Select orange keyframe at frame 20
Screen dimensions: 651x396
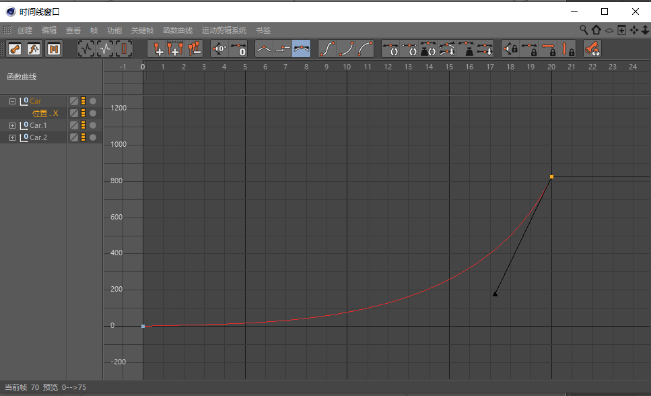click(551, 176)
